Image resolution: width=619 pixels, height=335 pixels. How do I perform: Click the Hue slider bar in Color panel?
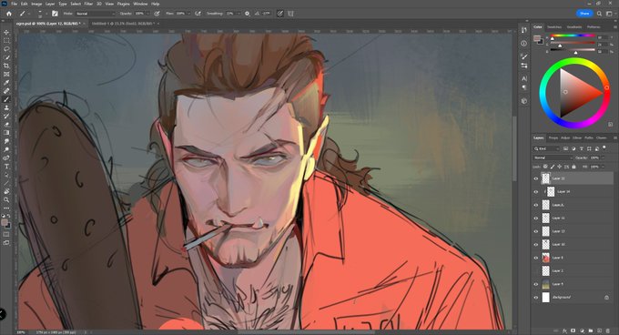coord(573,36)
